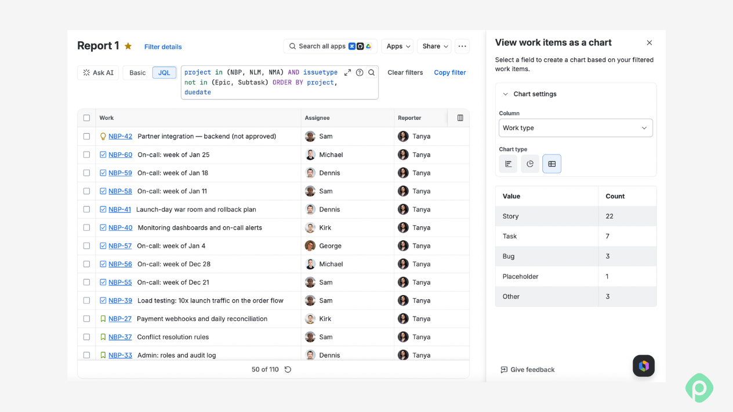Check the NBP-57 row checkbox

click(x=86, y=246)
